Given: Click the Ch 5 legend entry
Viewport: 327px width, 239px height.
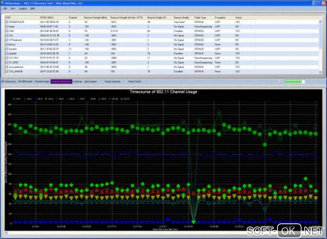Looking at the screenshot, I should 59,99.
